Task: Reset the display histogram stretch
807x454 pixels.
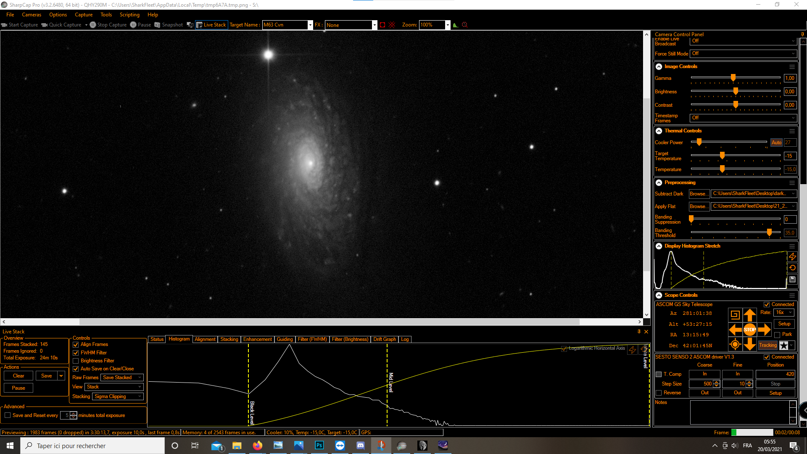Action: (x=792, y=268)
